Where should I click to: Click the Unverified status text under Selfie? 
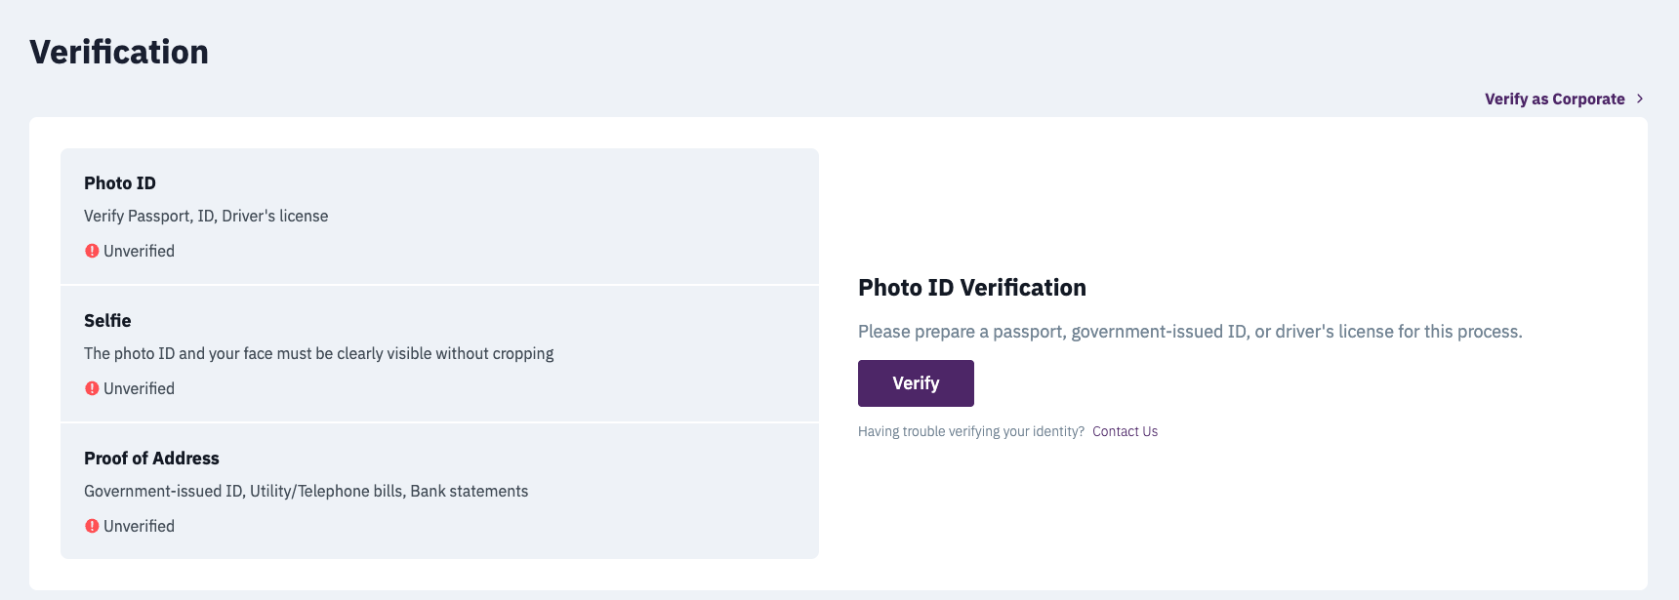tap(139, 388)
